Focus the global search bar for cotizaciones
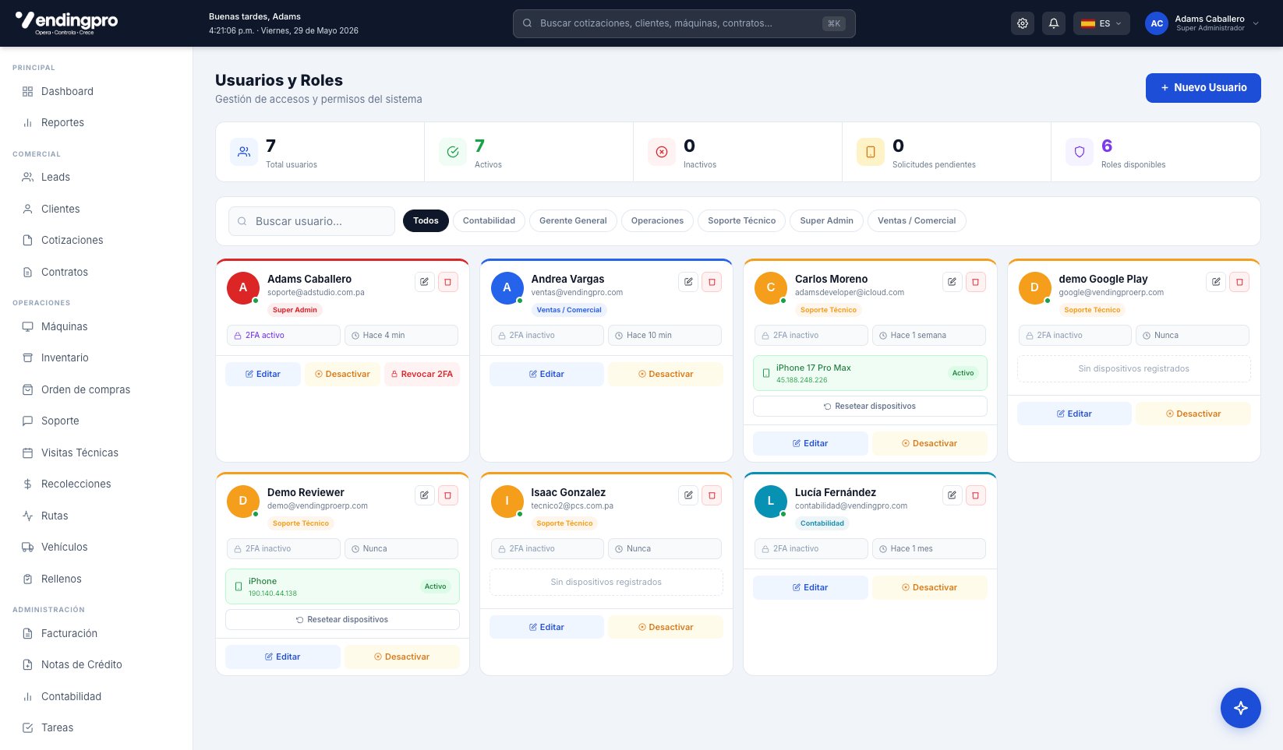1283x750 pixels. [684, 23]
